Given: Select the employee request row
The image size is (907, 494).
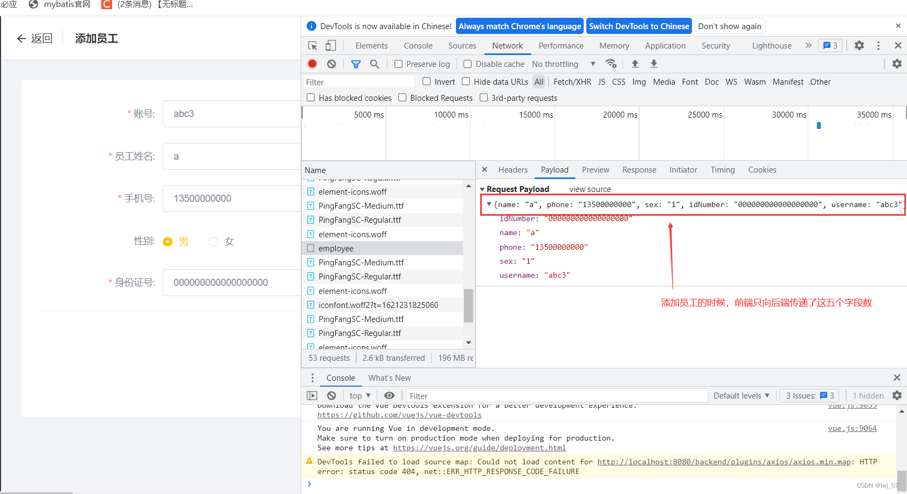Looking at the screenshot, I should coord(383,248).
